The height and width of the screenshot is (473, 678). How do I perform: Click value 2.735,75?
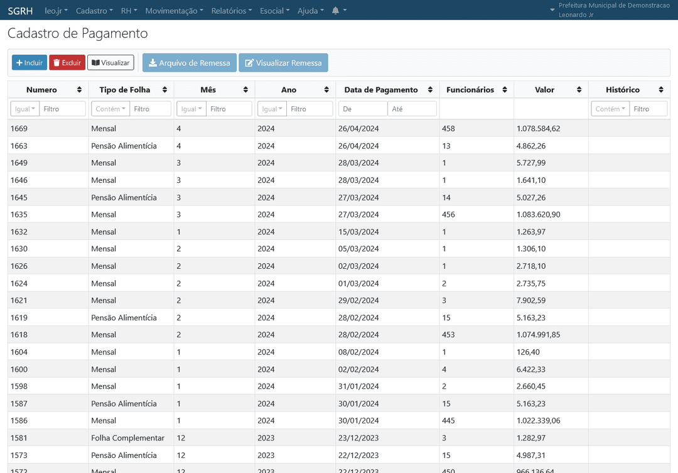tap(531, 283)
